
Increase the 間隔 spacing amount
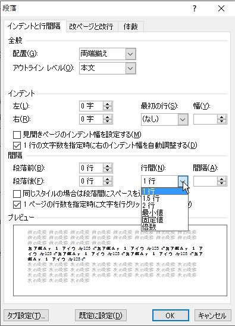(x=221, y=179)
